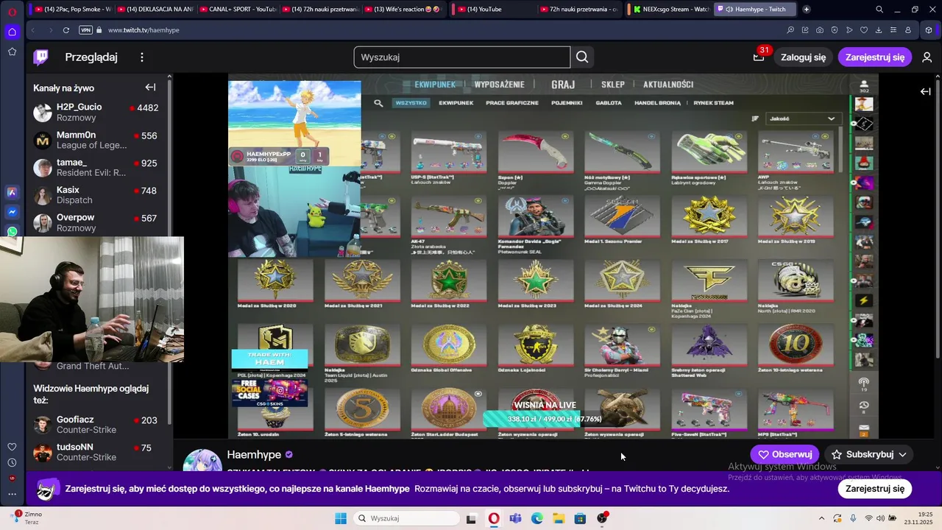Open Opera sidebar bookmarks star
This screenshot has height=530, width=942.
12,52
